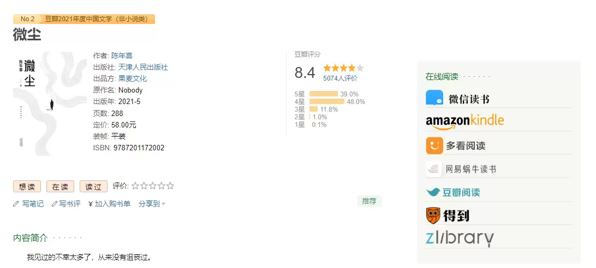Open the Dedao owl logo
The height and width of the screenshot is (268, 596).
[433, 215]
